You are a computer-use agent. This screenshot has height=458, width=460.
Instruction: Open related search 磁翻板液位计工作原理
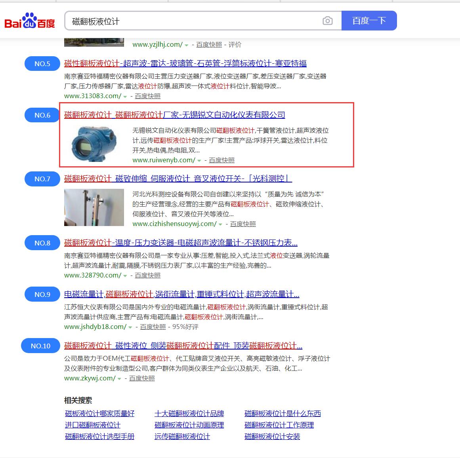point(279,425)
